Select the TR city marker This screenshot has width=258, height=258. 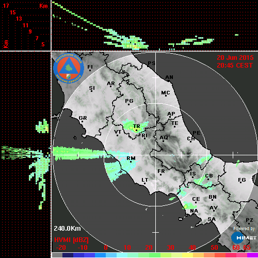[x=136, y=131]
